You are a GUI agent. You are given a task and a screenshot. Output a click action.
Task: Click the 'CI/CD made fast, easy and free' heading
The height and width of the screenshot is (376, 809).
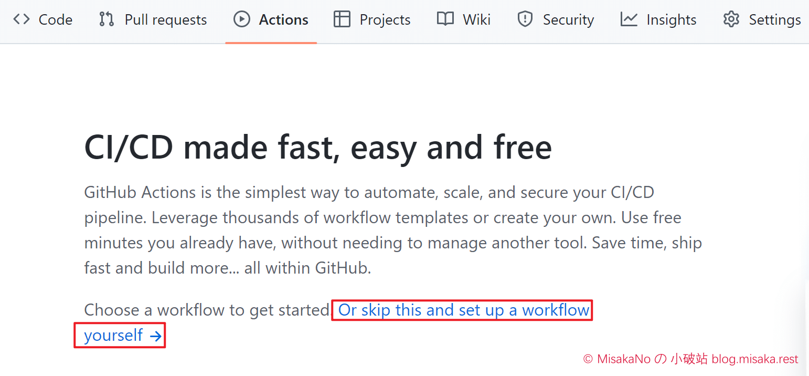(318, 148)
